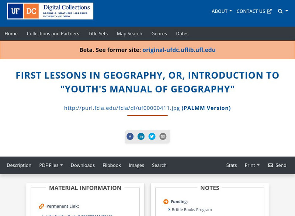Send the item link by email icon
The image size is (295, 216).
(x=162, y=136)
